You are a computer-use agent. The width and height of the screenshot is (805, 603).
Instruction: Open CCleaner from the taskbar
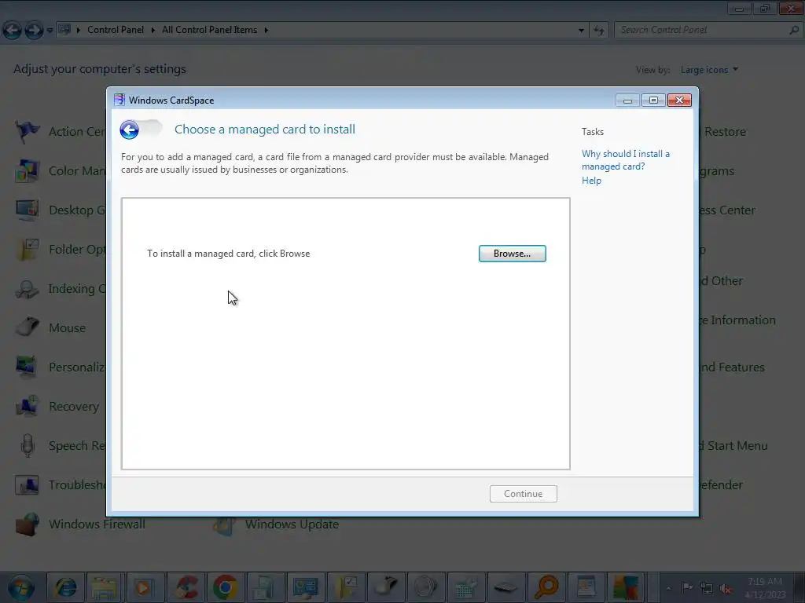185,587
